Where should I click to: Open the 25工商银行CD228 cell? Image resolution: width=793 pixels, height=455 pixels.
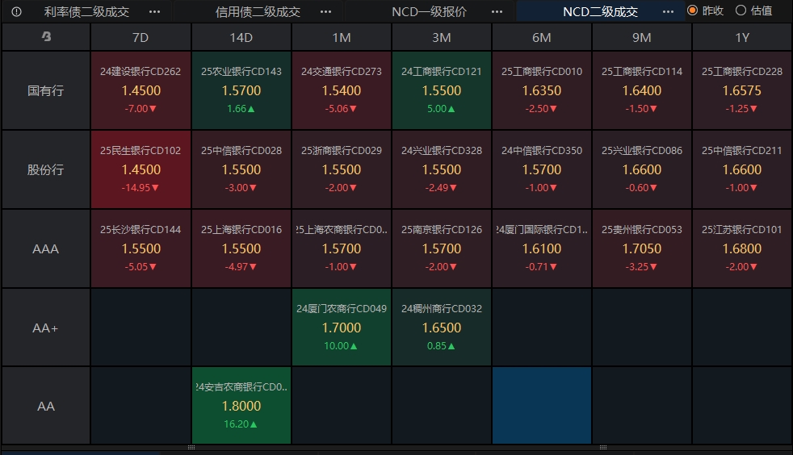[742, 90]
